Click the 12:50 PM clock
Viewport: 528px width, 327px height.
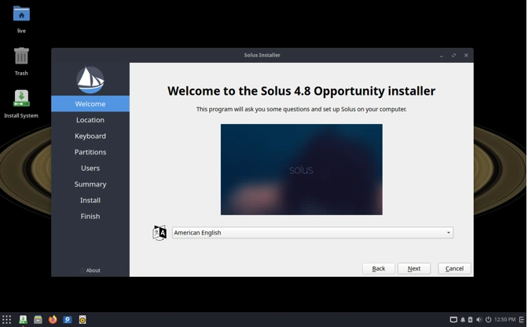[x=504, y=320]
